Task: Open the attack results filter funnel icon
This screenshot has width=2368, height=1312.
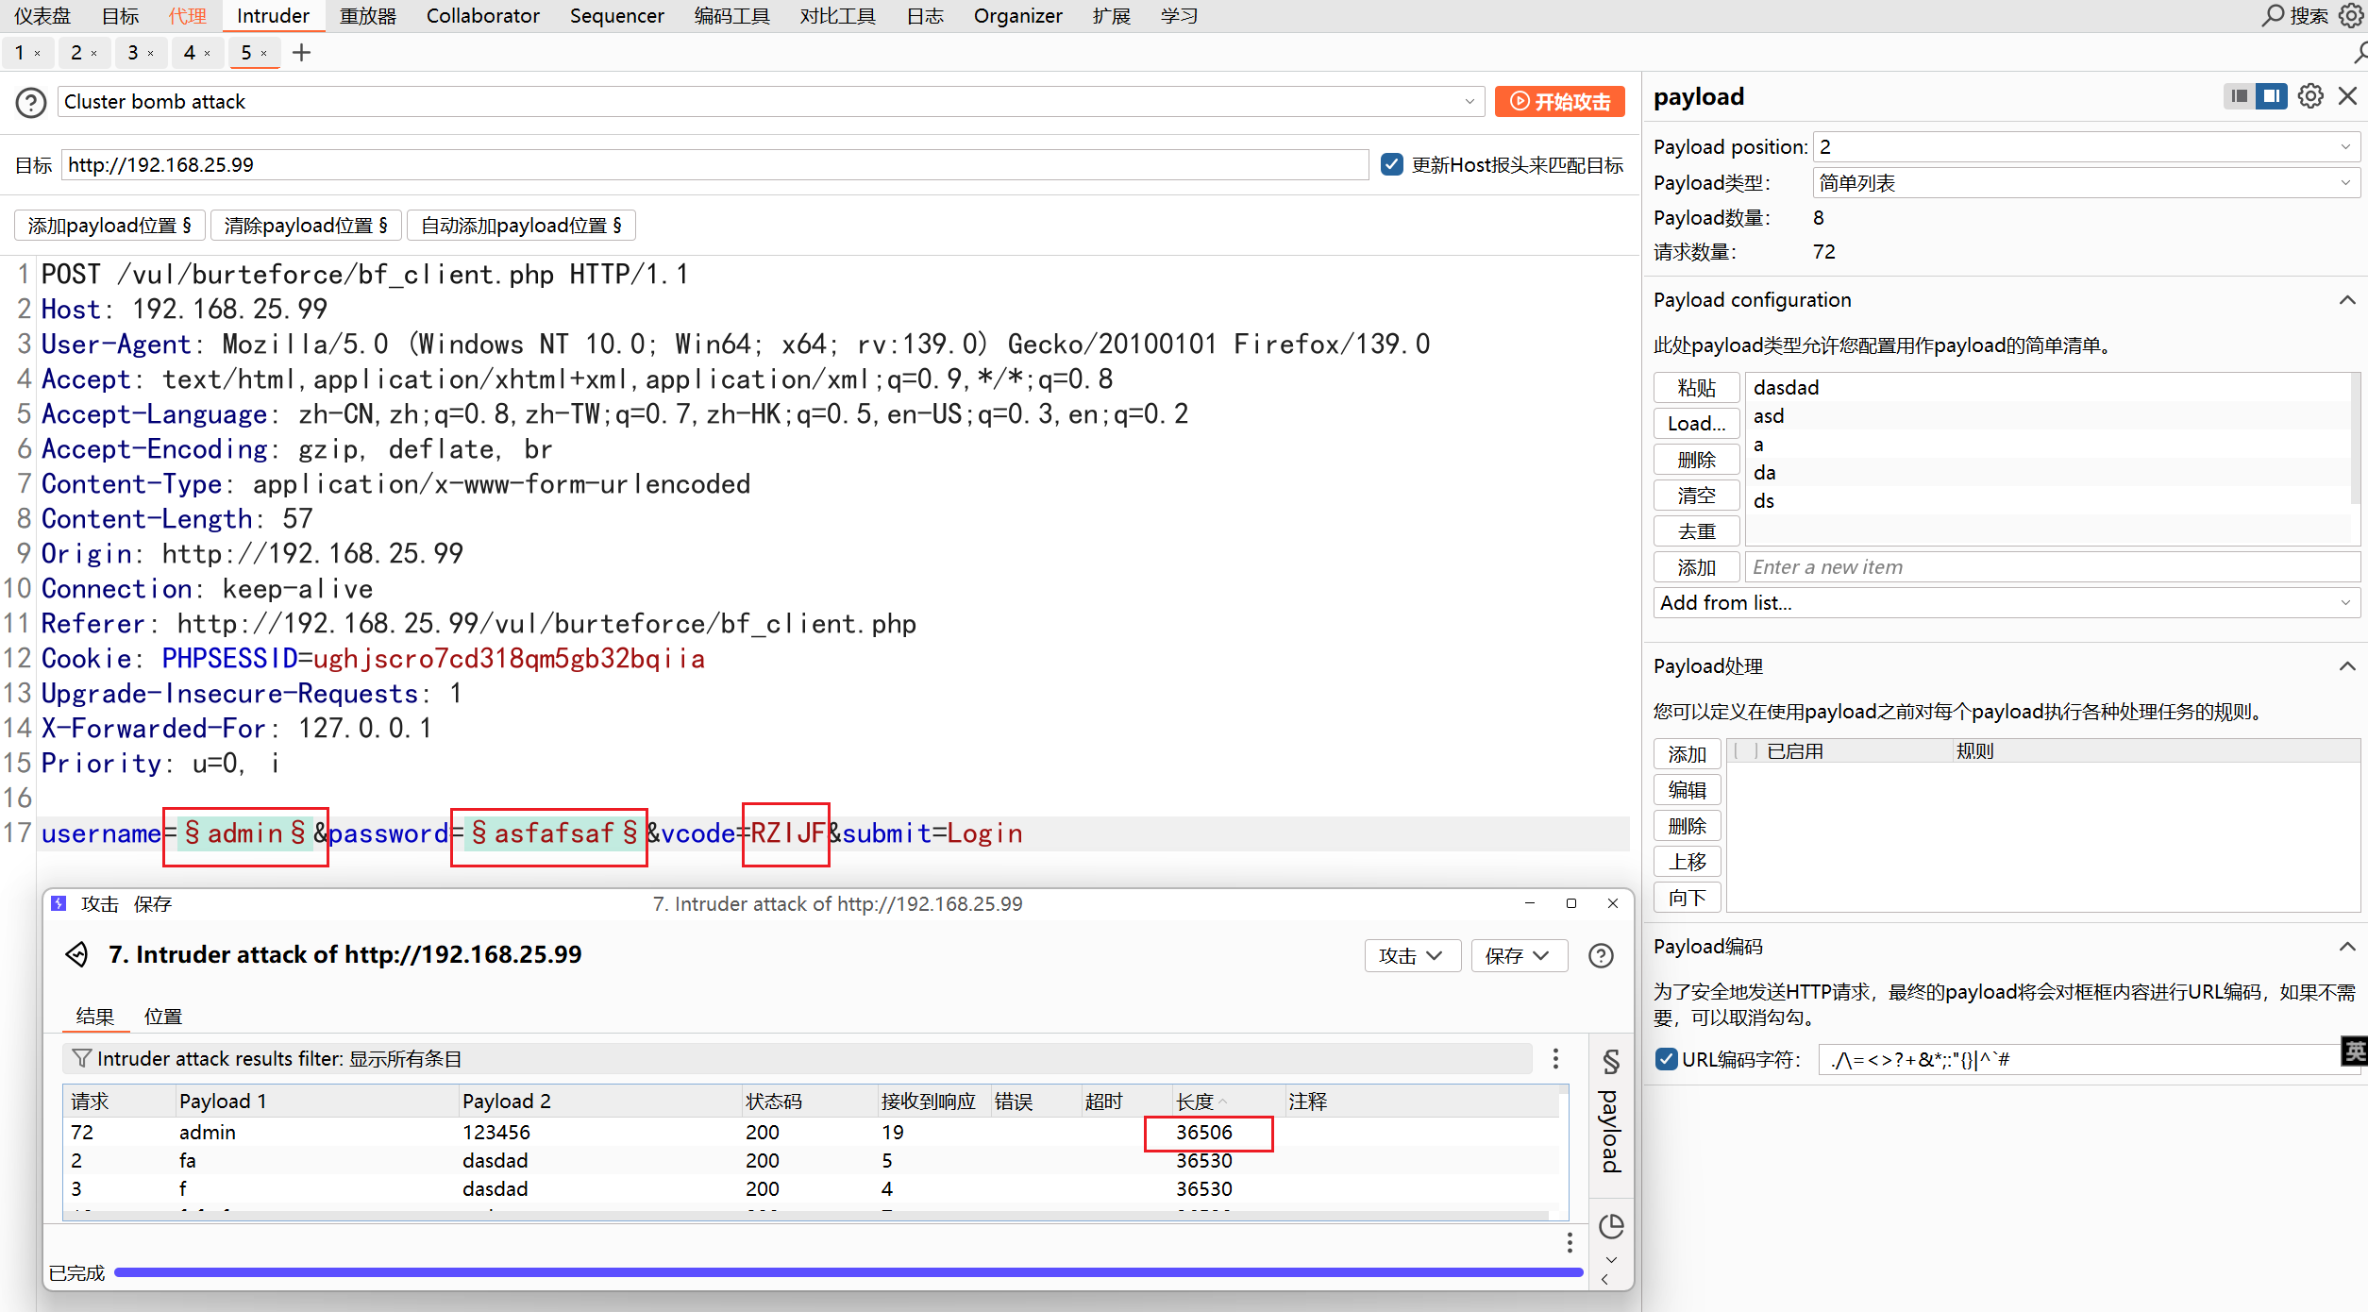Action: [82, 1058]
